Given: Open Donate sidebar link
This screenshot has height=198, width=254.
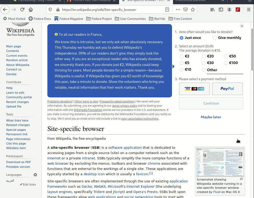Looking at the screenshot, I should 11,74.
